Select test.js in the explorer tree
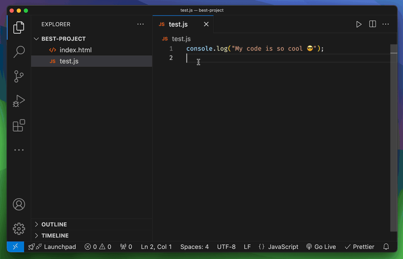 92,61
